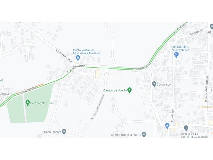Select the Casa Linares location pin
The height and width of the screenshot is (160, 213).
tap(64, 132)
